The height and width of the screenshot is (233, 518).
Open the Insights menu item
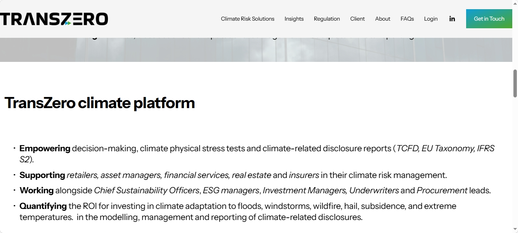pyautogui.click(x=294, y=19)
